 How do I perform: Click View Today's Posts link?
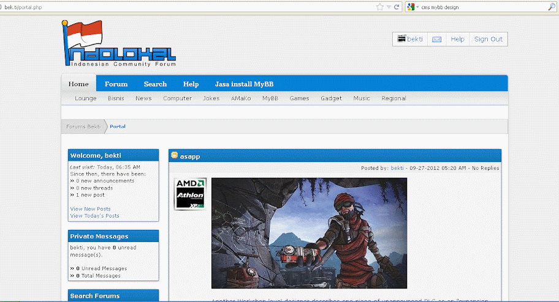[94, 216]
